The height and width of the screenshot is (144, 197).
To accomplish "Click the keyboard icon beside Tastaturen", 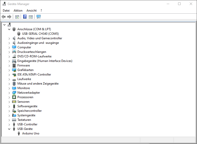I will pyautogui.click(x=14, y=120).
